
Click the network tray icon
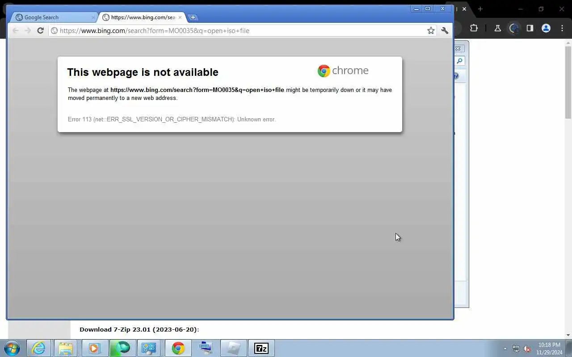pos(516,349)
